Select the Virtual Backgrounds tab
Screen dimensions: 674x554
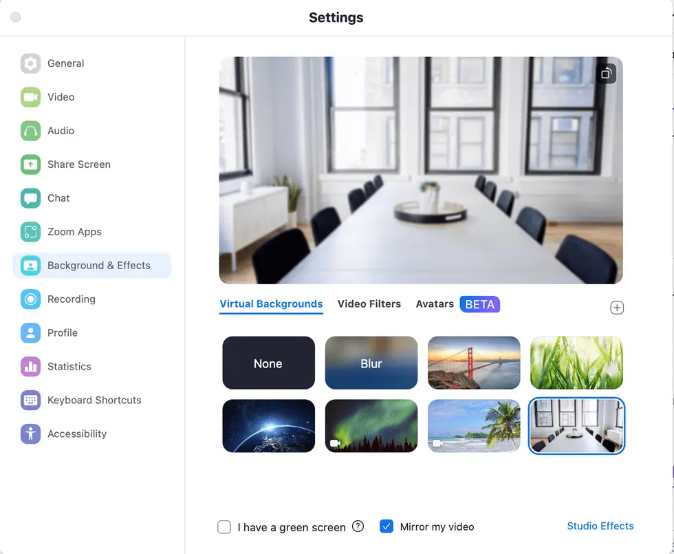coord(271,303)
